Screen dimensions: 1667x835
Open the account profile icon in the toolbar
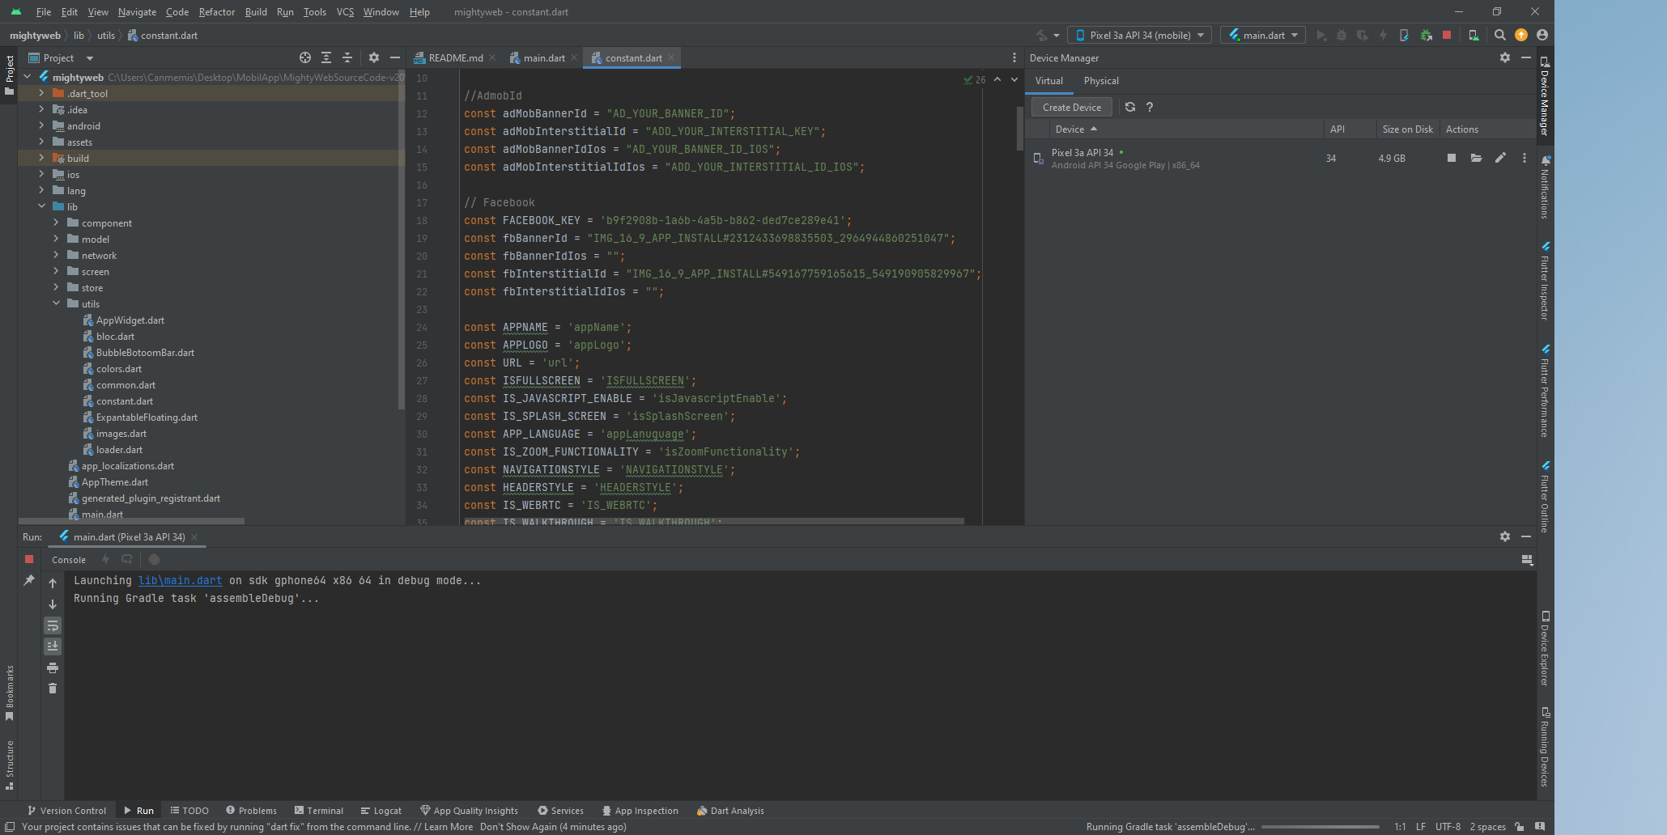coord(1542,35)
